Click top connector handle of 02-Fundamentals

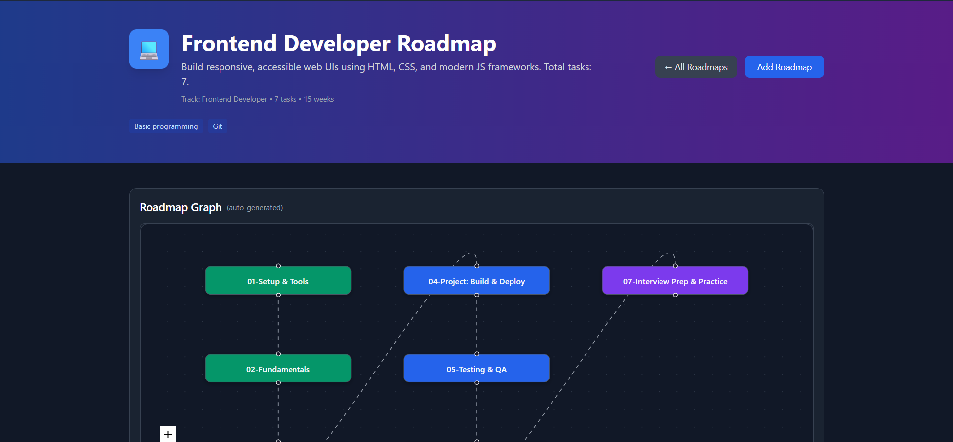coord(278,354)
